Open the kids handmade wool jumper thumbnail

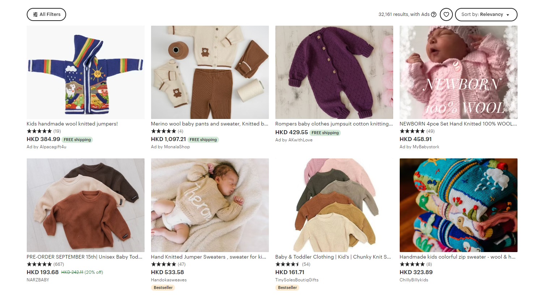point(86,72)
